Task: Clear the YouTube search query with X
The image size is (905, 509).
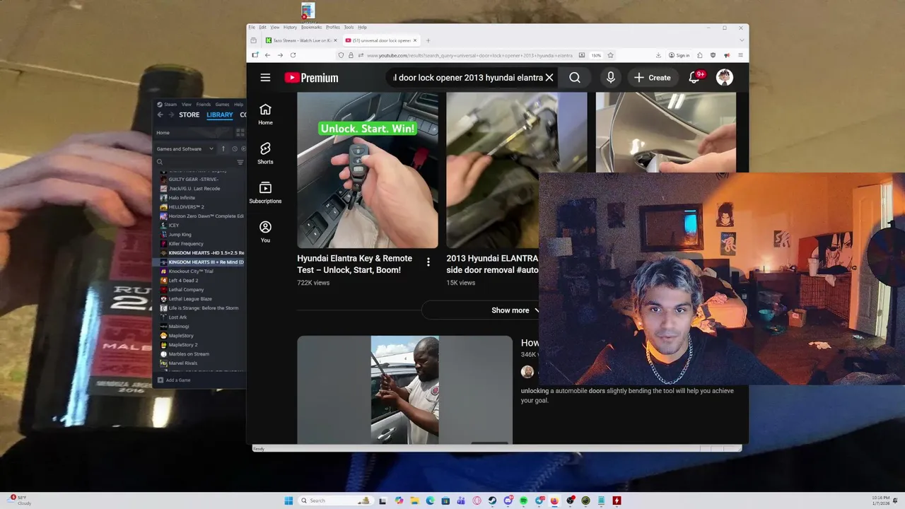Action: click(549, 78)
